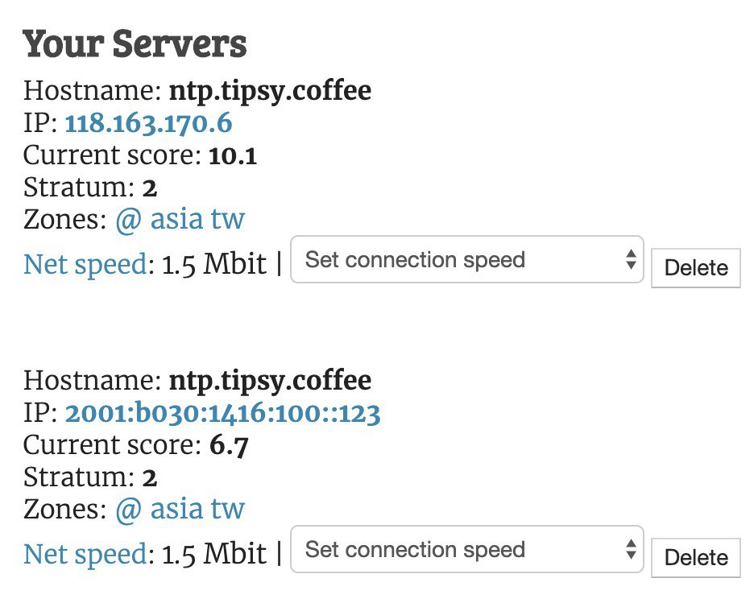Click the Net speed link for the 118.163.170.6 server

coord(85,265)
